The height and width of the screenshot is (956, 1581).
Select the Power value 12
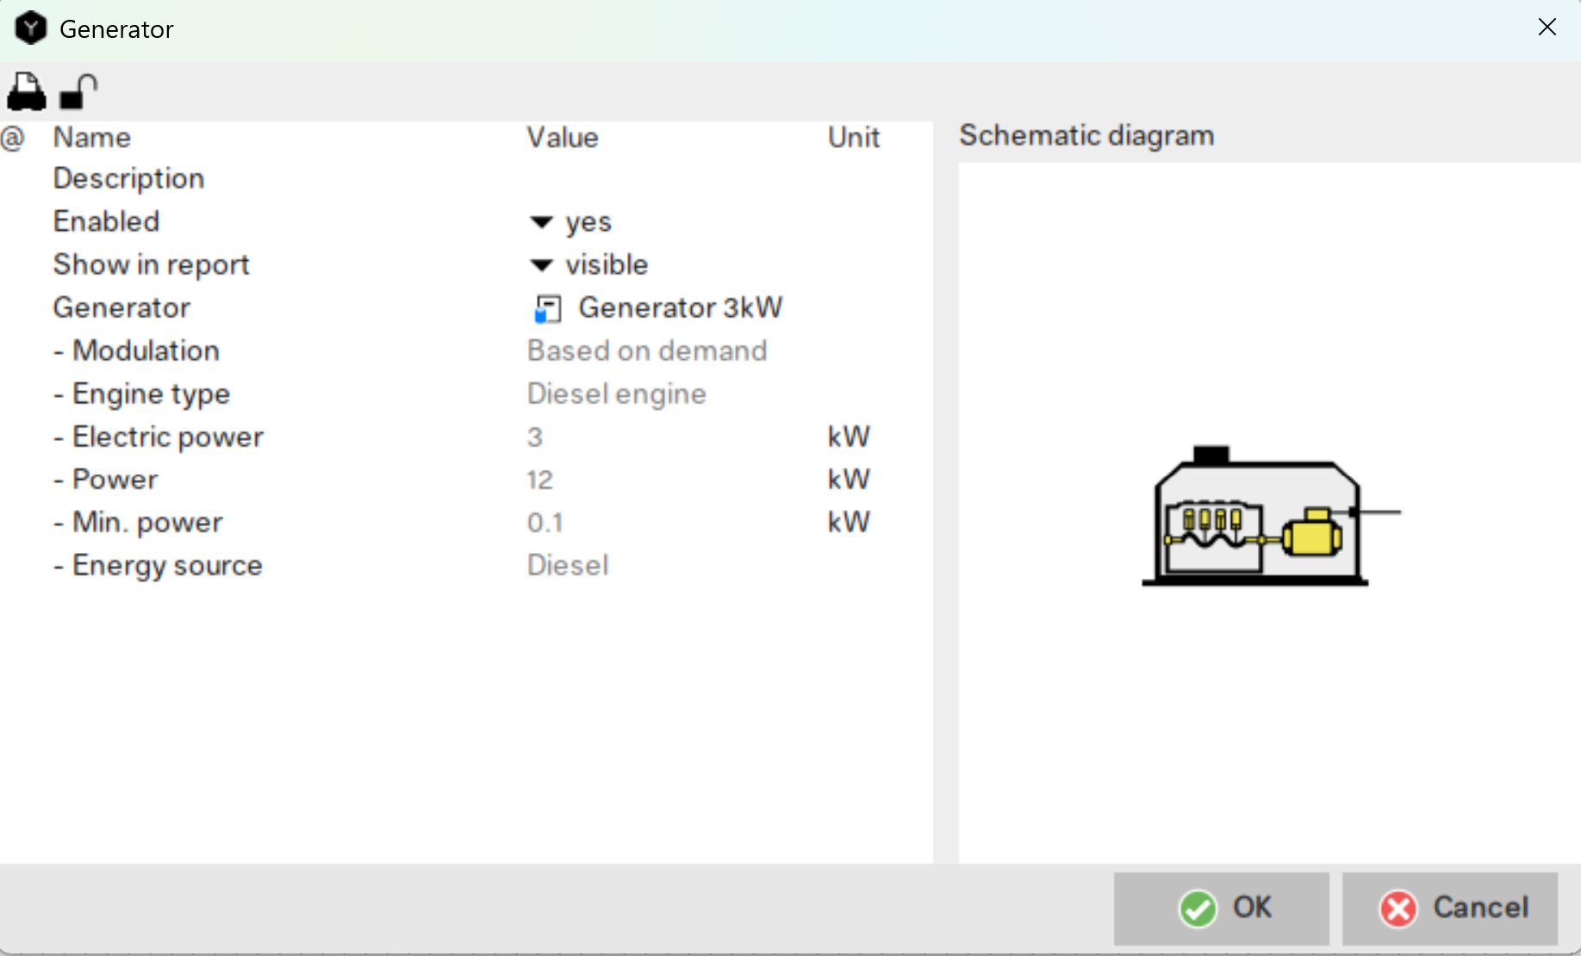click(x=540, y=480)
